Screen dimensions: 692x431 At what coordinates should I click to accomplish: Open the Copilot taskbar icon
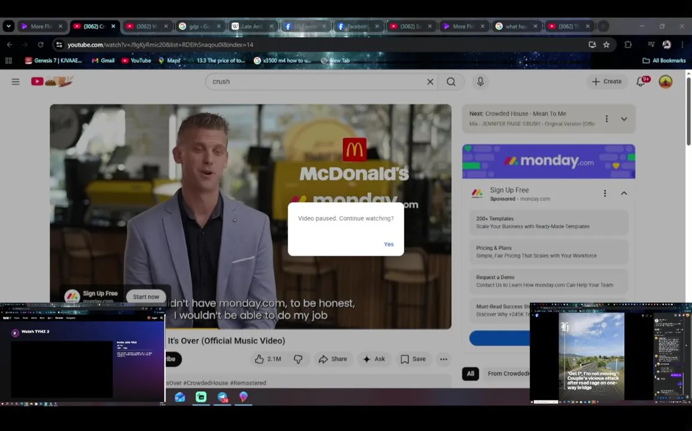243,396
